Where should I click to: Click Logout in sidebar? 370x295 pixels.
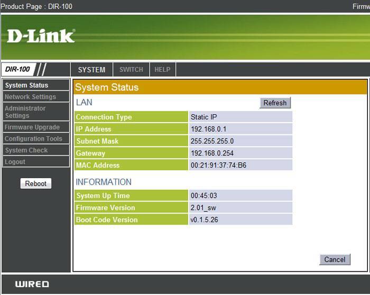point(36,162)
